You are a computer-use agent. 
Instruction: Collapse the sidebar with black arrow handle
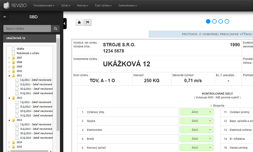(x=65, y=23)
